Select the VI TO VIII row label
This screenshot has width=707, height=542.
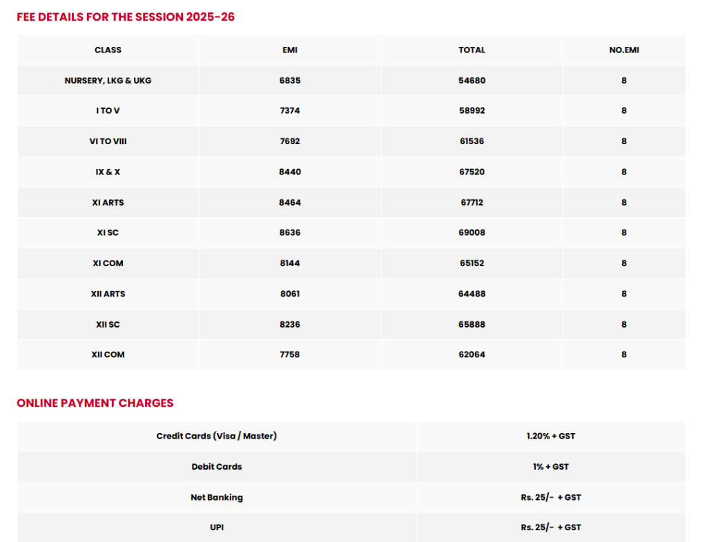[108, 141]
